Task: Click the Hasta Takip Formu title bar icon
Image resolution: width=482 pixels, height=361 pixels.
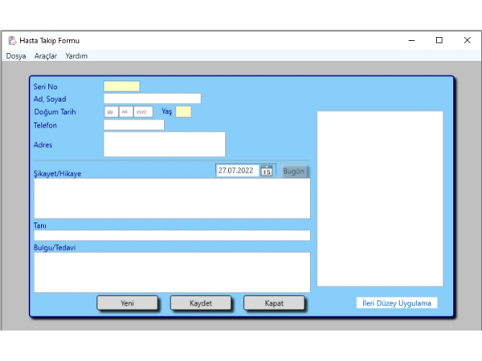Action: point(12,40)
